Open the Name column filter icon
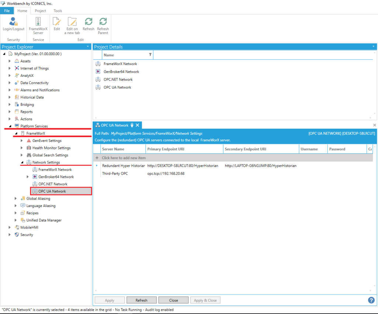The image size is (378, 314). [150, 55]
